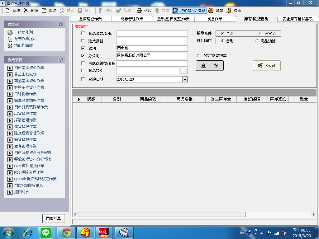This screenshot has width=319, height=239.
Task: Collapse the 作業項目 panel
Action: (x=60, y=60)
